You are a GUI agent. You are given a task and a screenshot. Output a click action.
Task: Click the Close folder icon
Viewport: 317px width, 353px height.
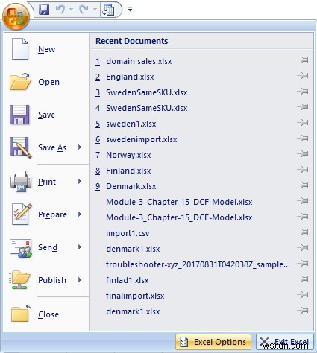22,314
